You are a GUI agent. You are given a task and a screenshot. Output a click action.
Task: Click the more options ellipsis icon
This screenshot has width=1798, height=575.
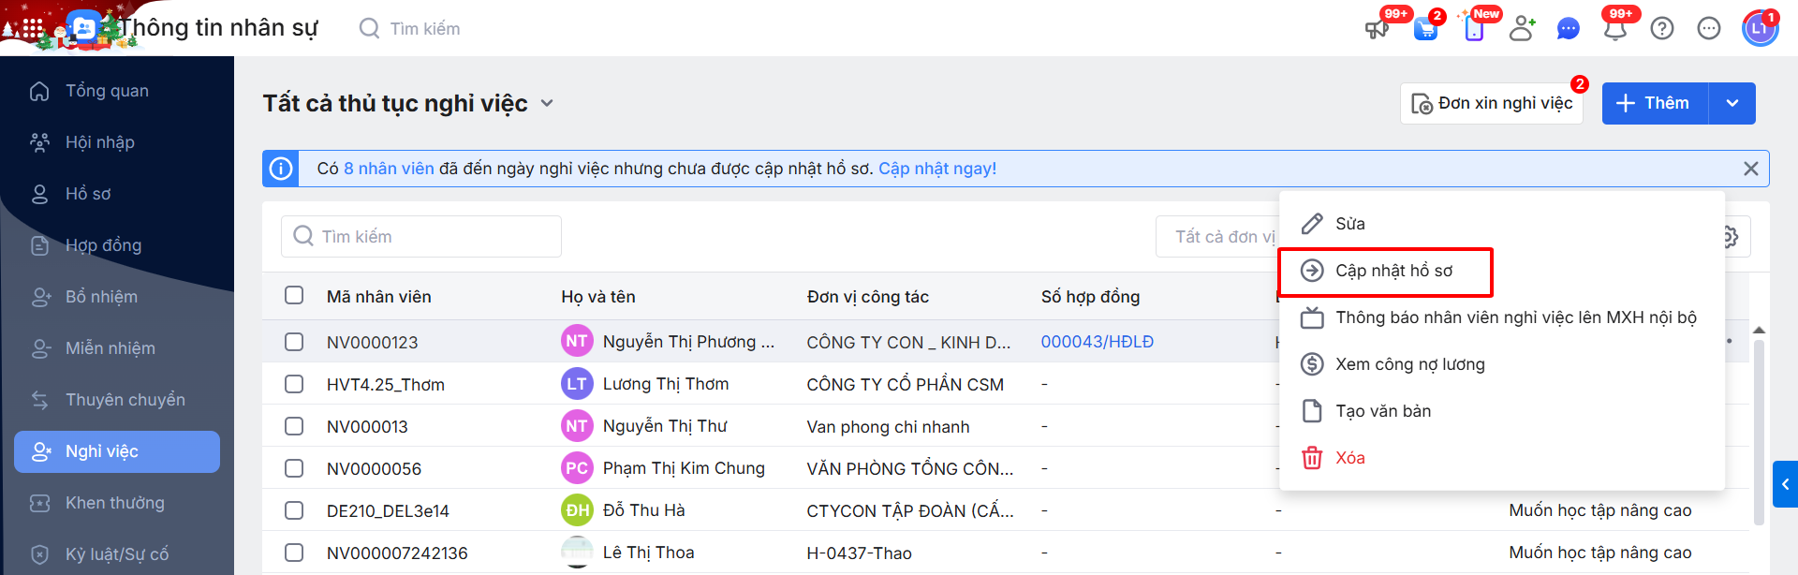click(1709, 29)
